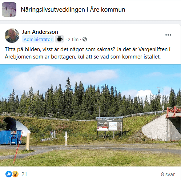The image size is (181, 181).
Task: Click the blue thumbs-up reaction icon
Action: tap(9, 174)
